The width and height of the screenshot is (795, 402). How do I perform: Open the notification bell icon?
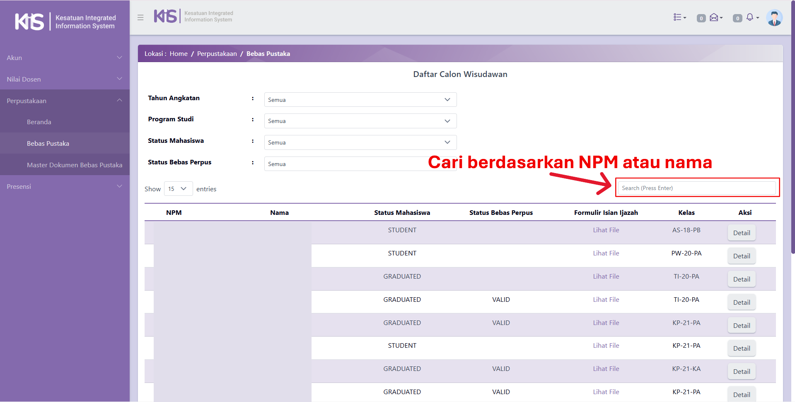751,17
